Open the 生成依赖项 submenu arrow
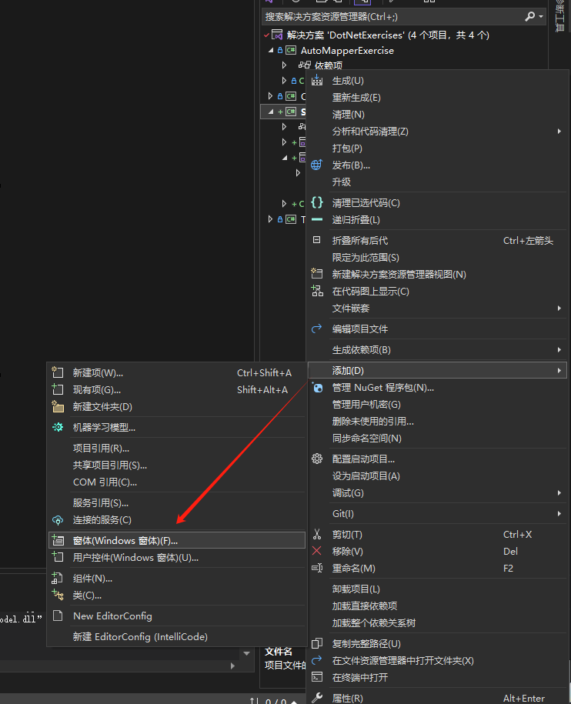 point(559,350)
